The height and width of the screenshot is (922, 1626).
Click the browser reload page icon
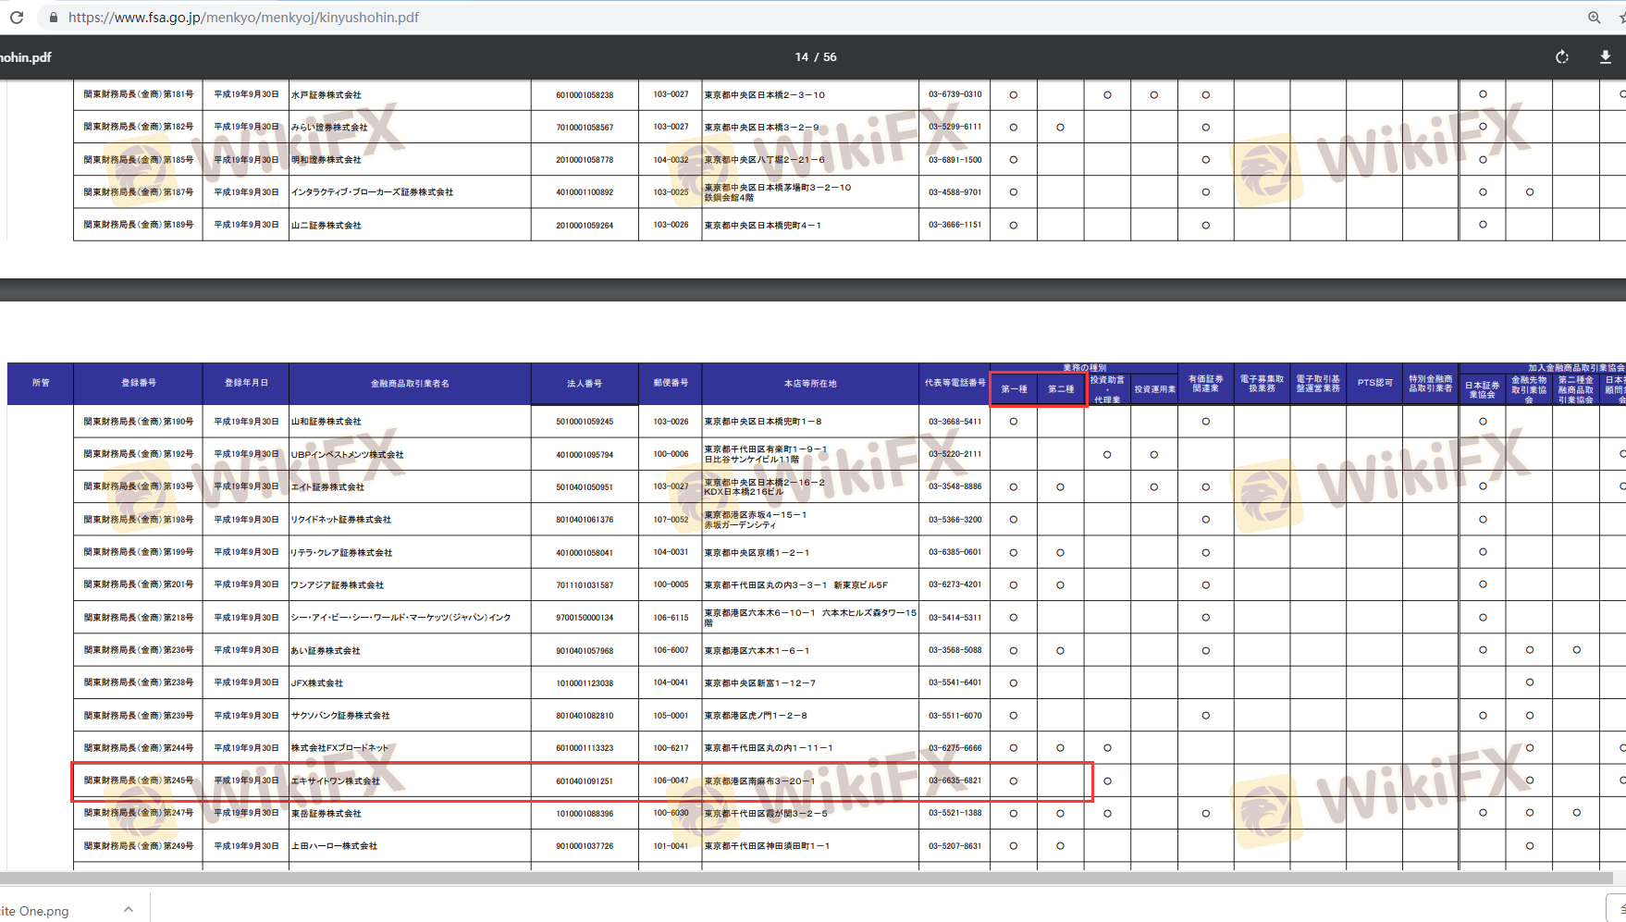pyautogui.click(x=17, y=18)
